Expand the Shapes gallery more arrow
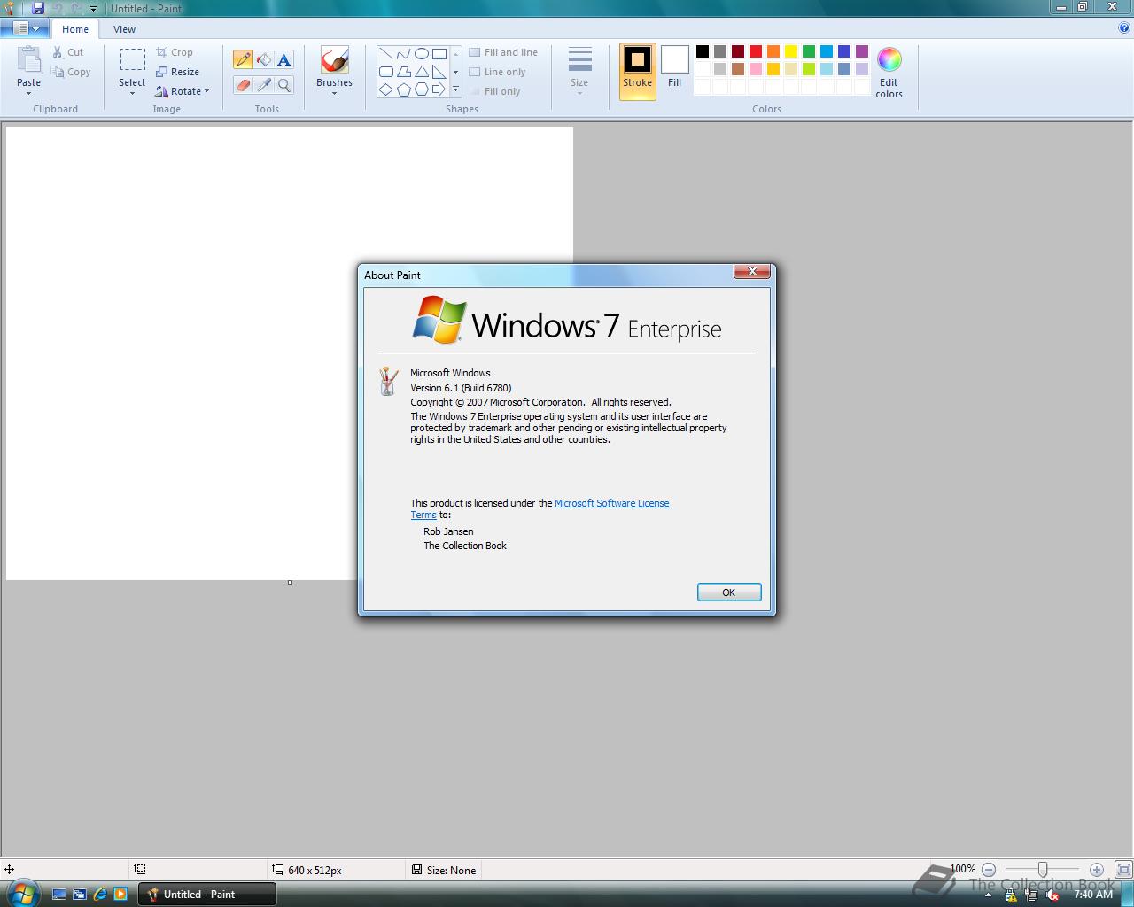The image size is (1134, 907). click(x=456, y=89)
